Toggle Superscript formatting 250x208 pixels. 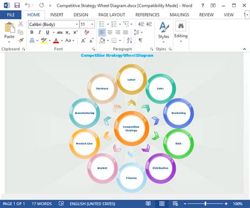75,32
